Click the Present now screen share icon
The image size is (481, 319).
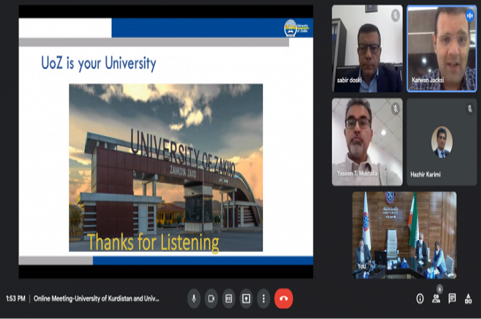tap(246, 298)
